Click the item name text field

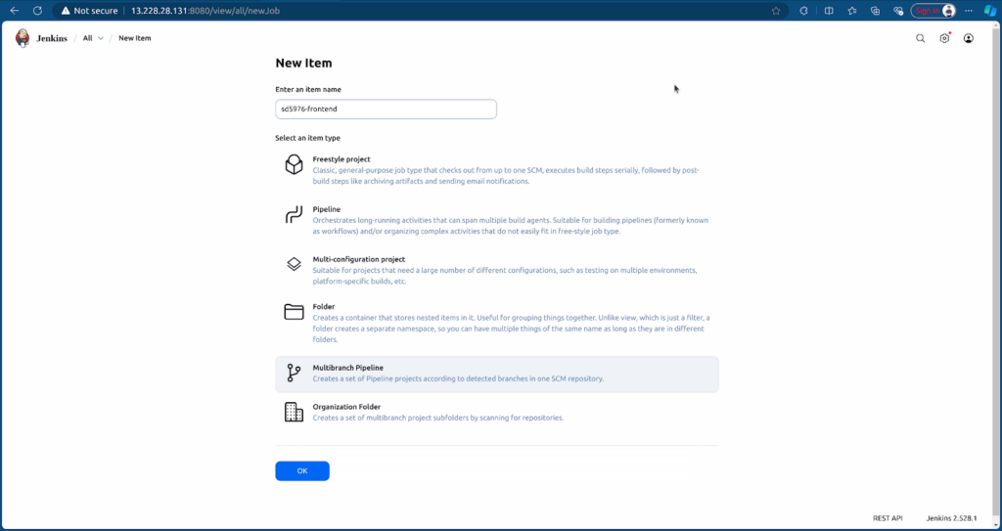coord(386,109)
